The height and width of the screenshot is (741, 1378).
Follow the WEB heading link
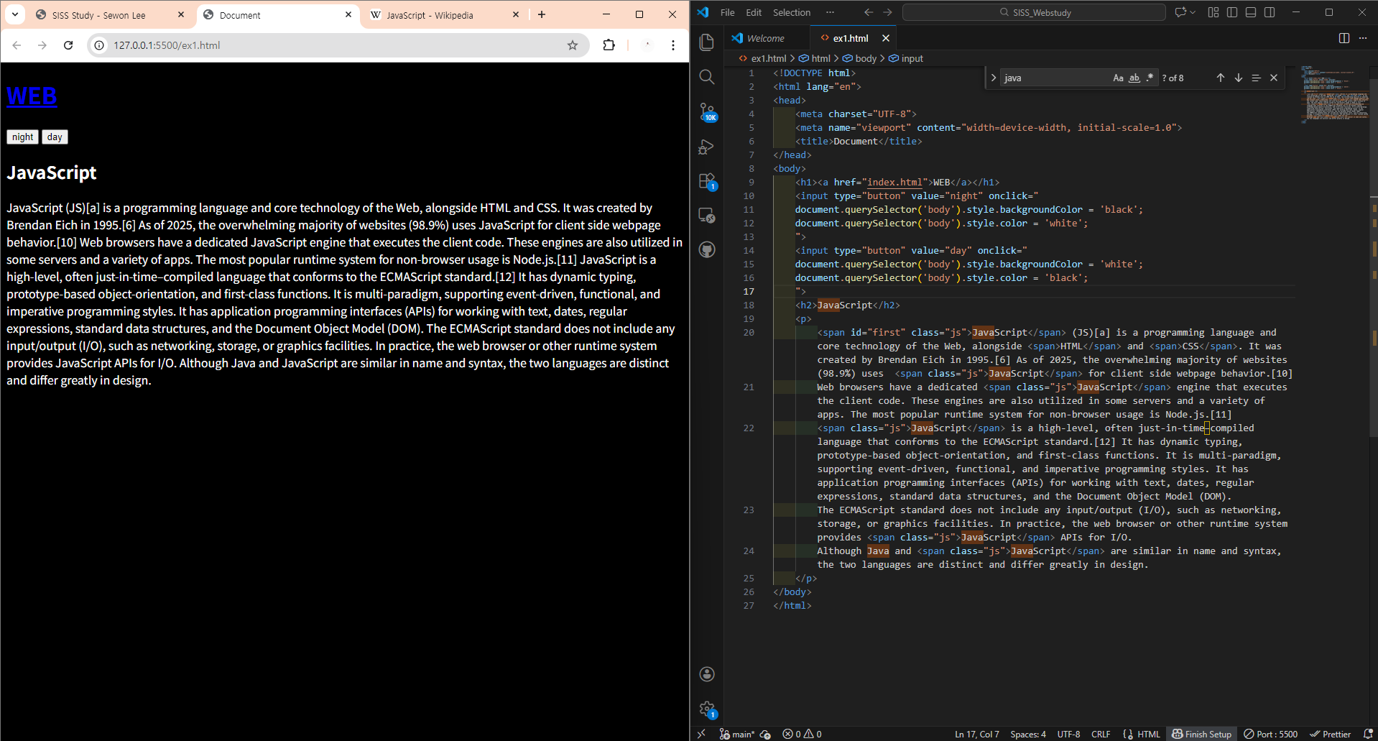(x=32, y=96)
